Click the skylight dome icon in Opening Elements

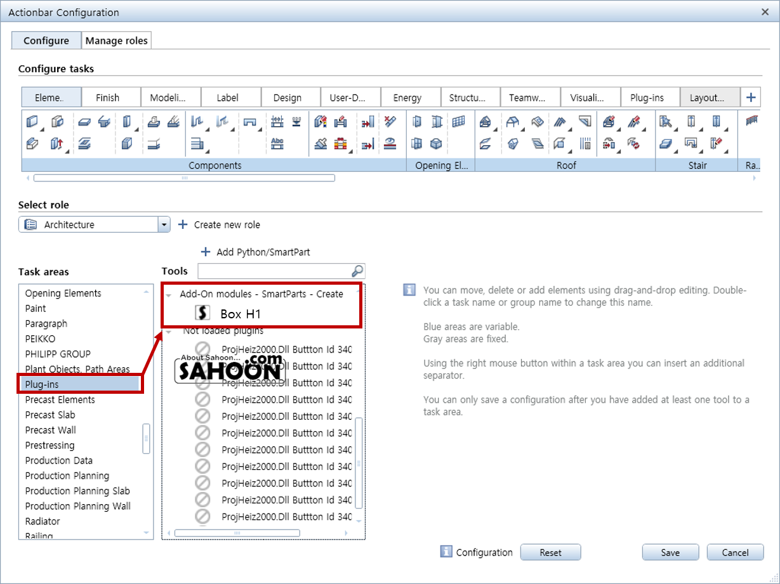437,144
